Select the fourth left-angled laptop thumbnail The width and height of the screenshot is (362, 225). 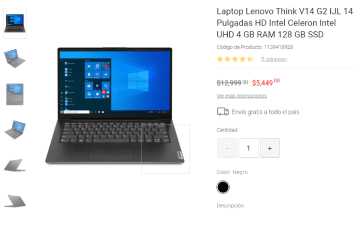coord(15,130)
